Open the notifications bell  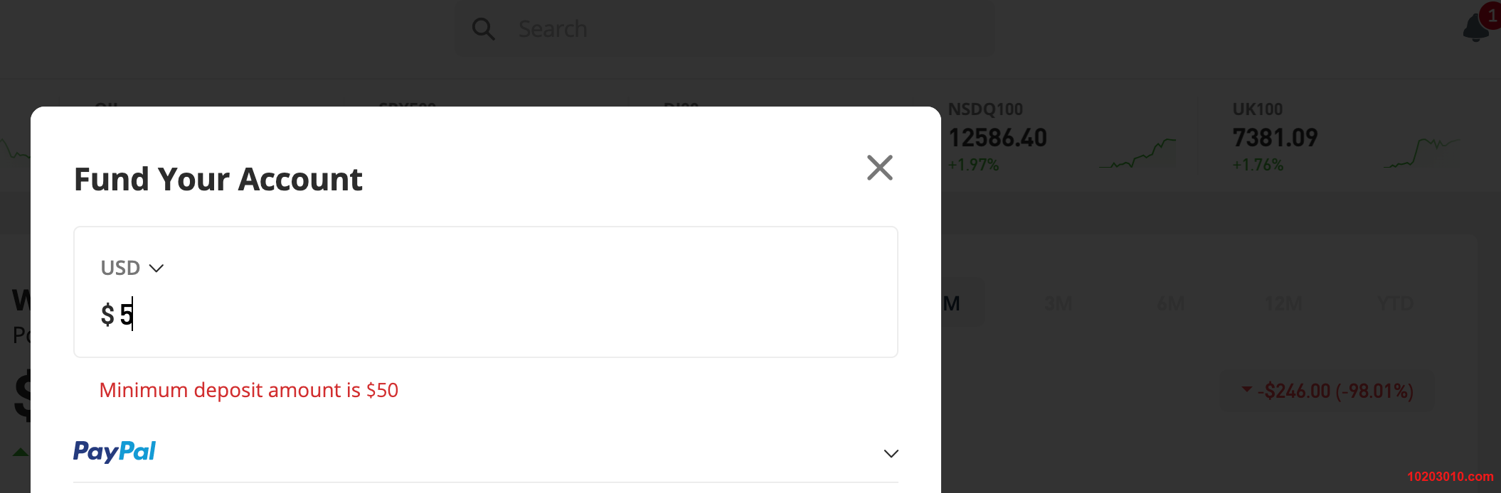tap(1476, 28)
